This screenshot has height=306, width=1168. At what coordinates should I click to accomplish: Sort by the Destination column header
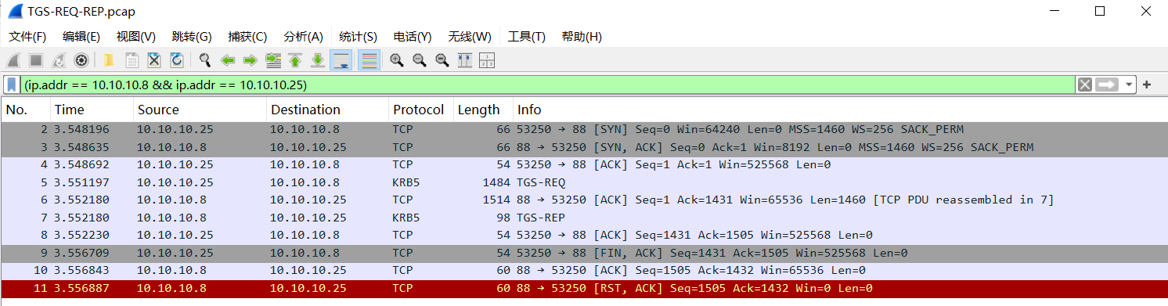pos(327,110)
